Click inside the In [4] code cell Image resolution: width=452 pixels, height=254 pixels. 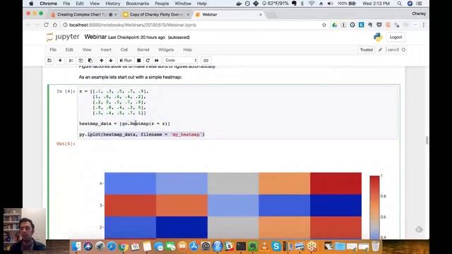point(238,113)
